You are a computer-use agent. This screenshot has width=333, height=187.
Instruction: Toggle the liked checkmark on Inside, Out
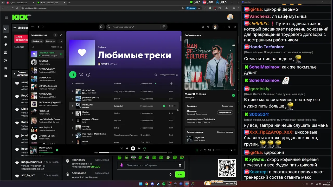(164, 106)
